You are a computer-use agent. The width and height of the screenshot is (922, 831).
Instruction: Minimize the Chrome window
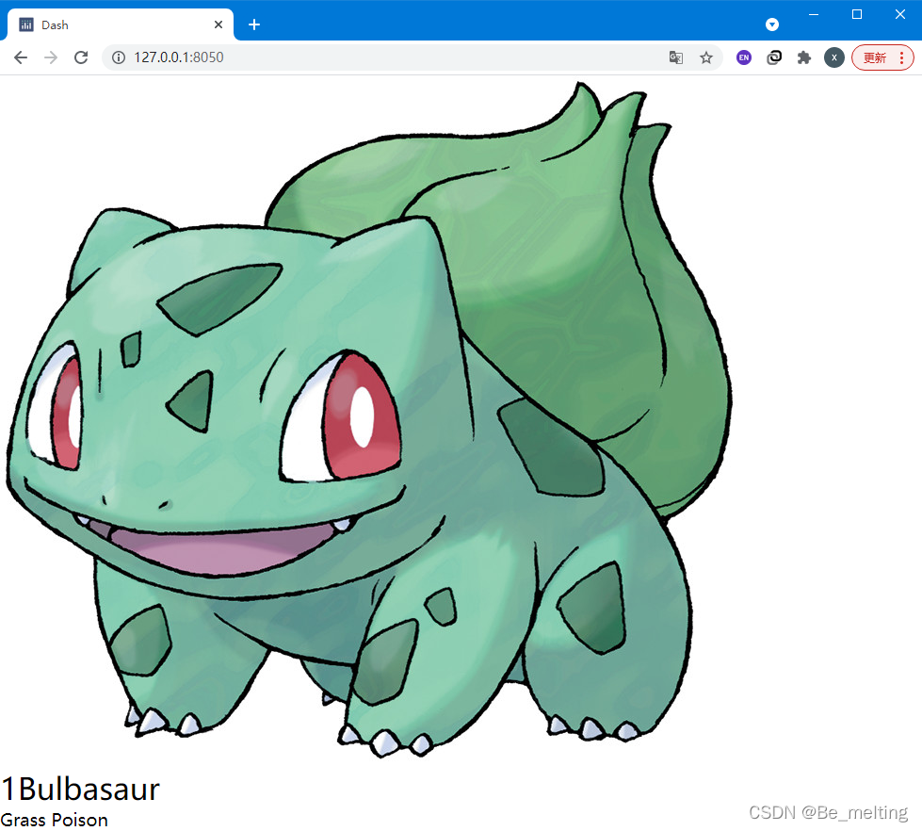pos(814,14)
